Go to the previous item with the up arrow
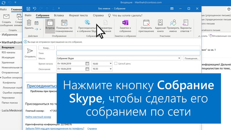This screenshot has width=231, height=130. pos(47,9)
